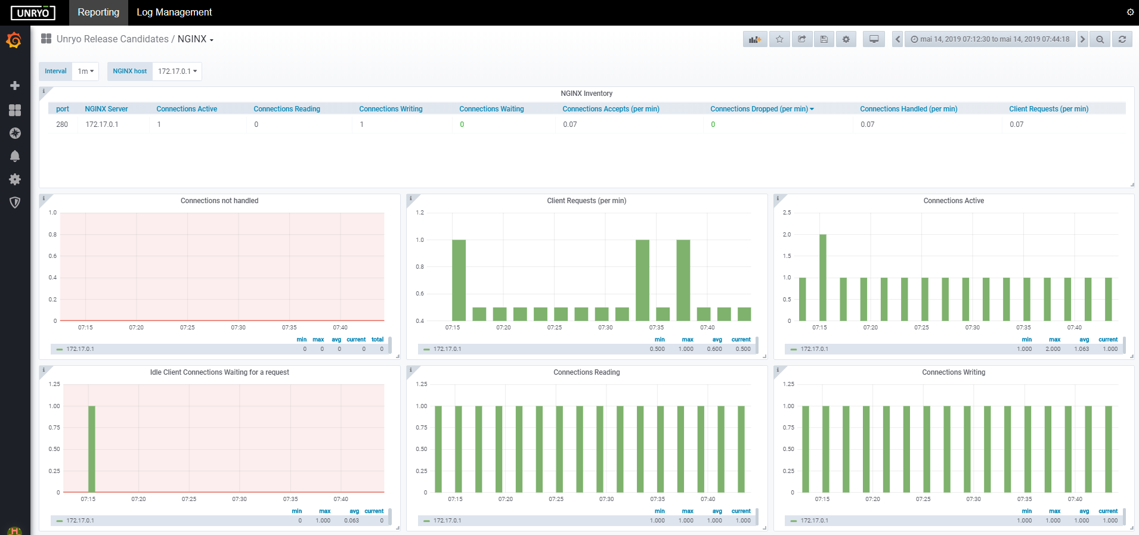Viewport: 1139px width, 535px height.
Task: Switch to the Log Management tab
Action: (x=174, y=13)
